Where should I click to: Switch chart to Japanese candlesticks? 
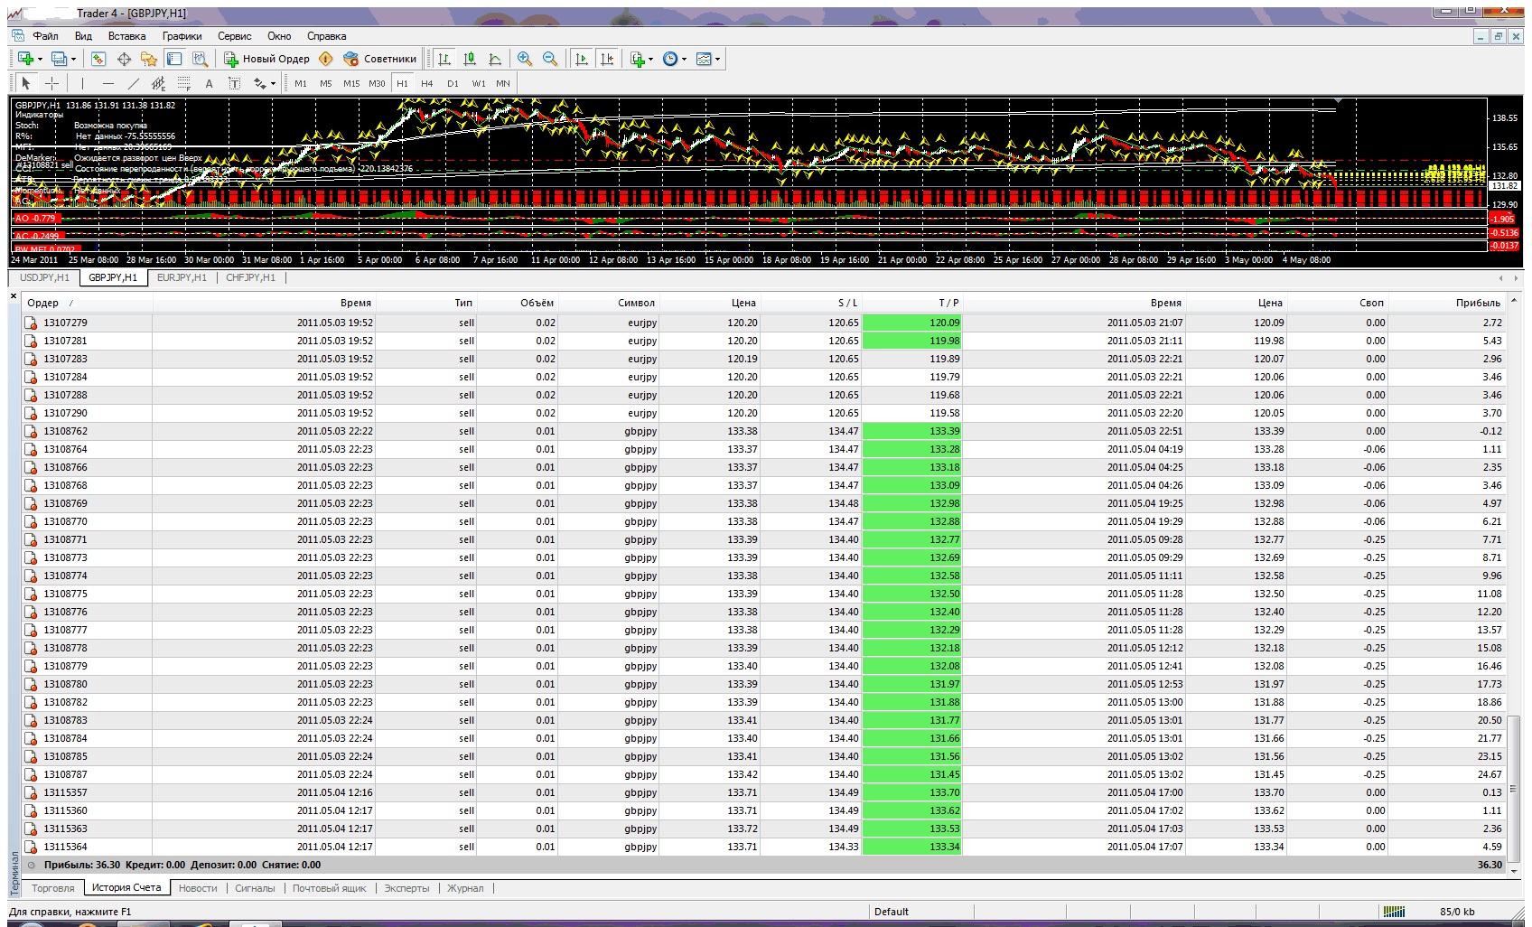[470, 59]
